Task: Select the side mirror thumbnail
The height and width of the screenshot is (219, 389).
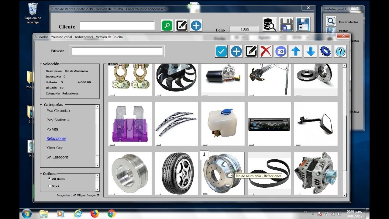Action: click(316, 124)
